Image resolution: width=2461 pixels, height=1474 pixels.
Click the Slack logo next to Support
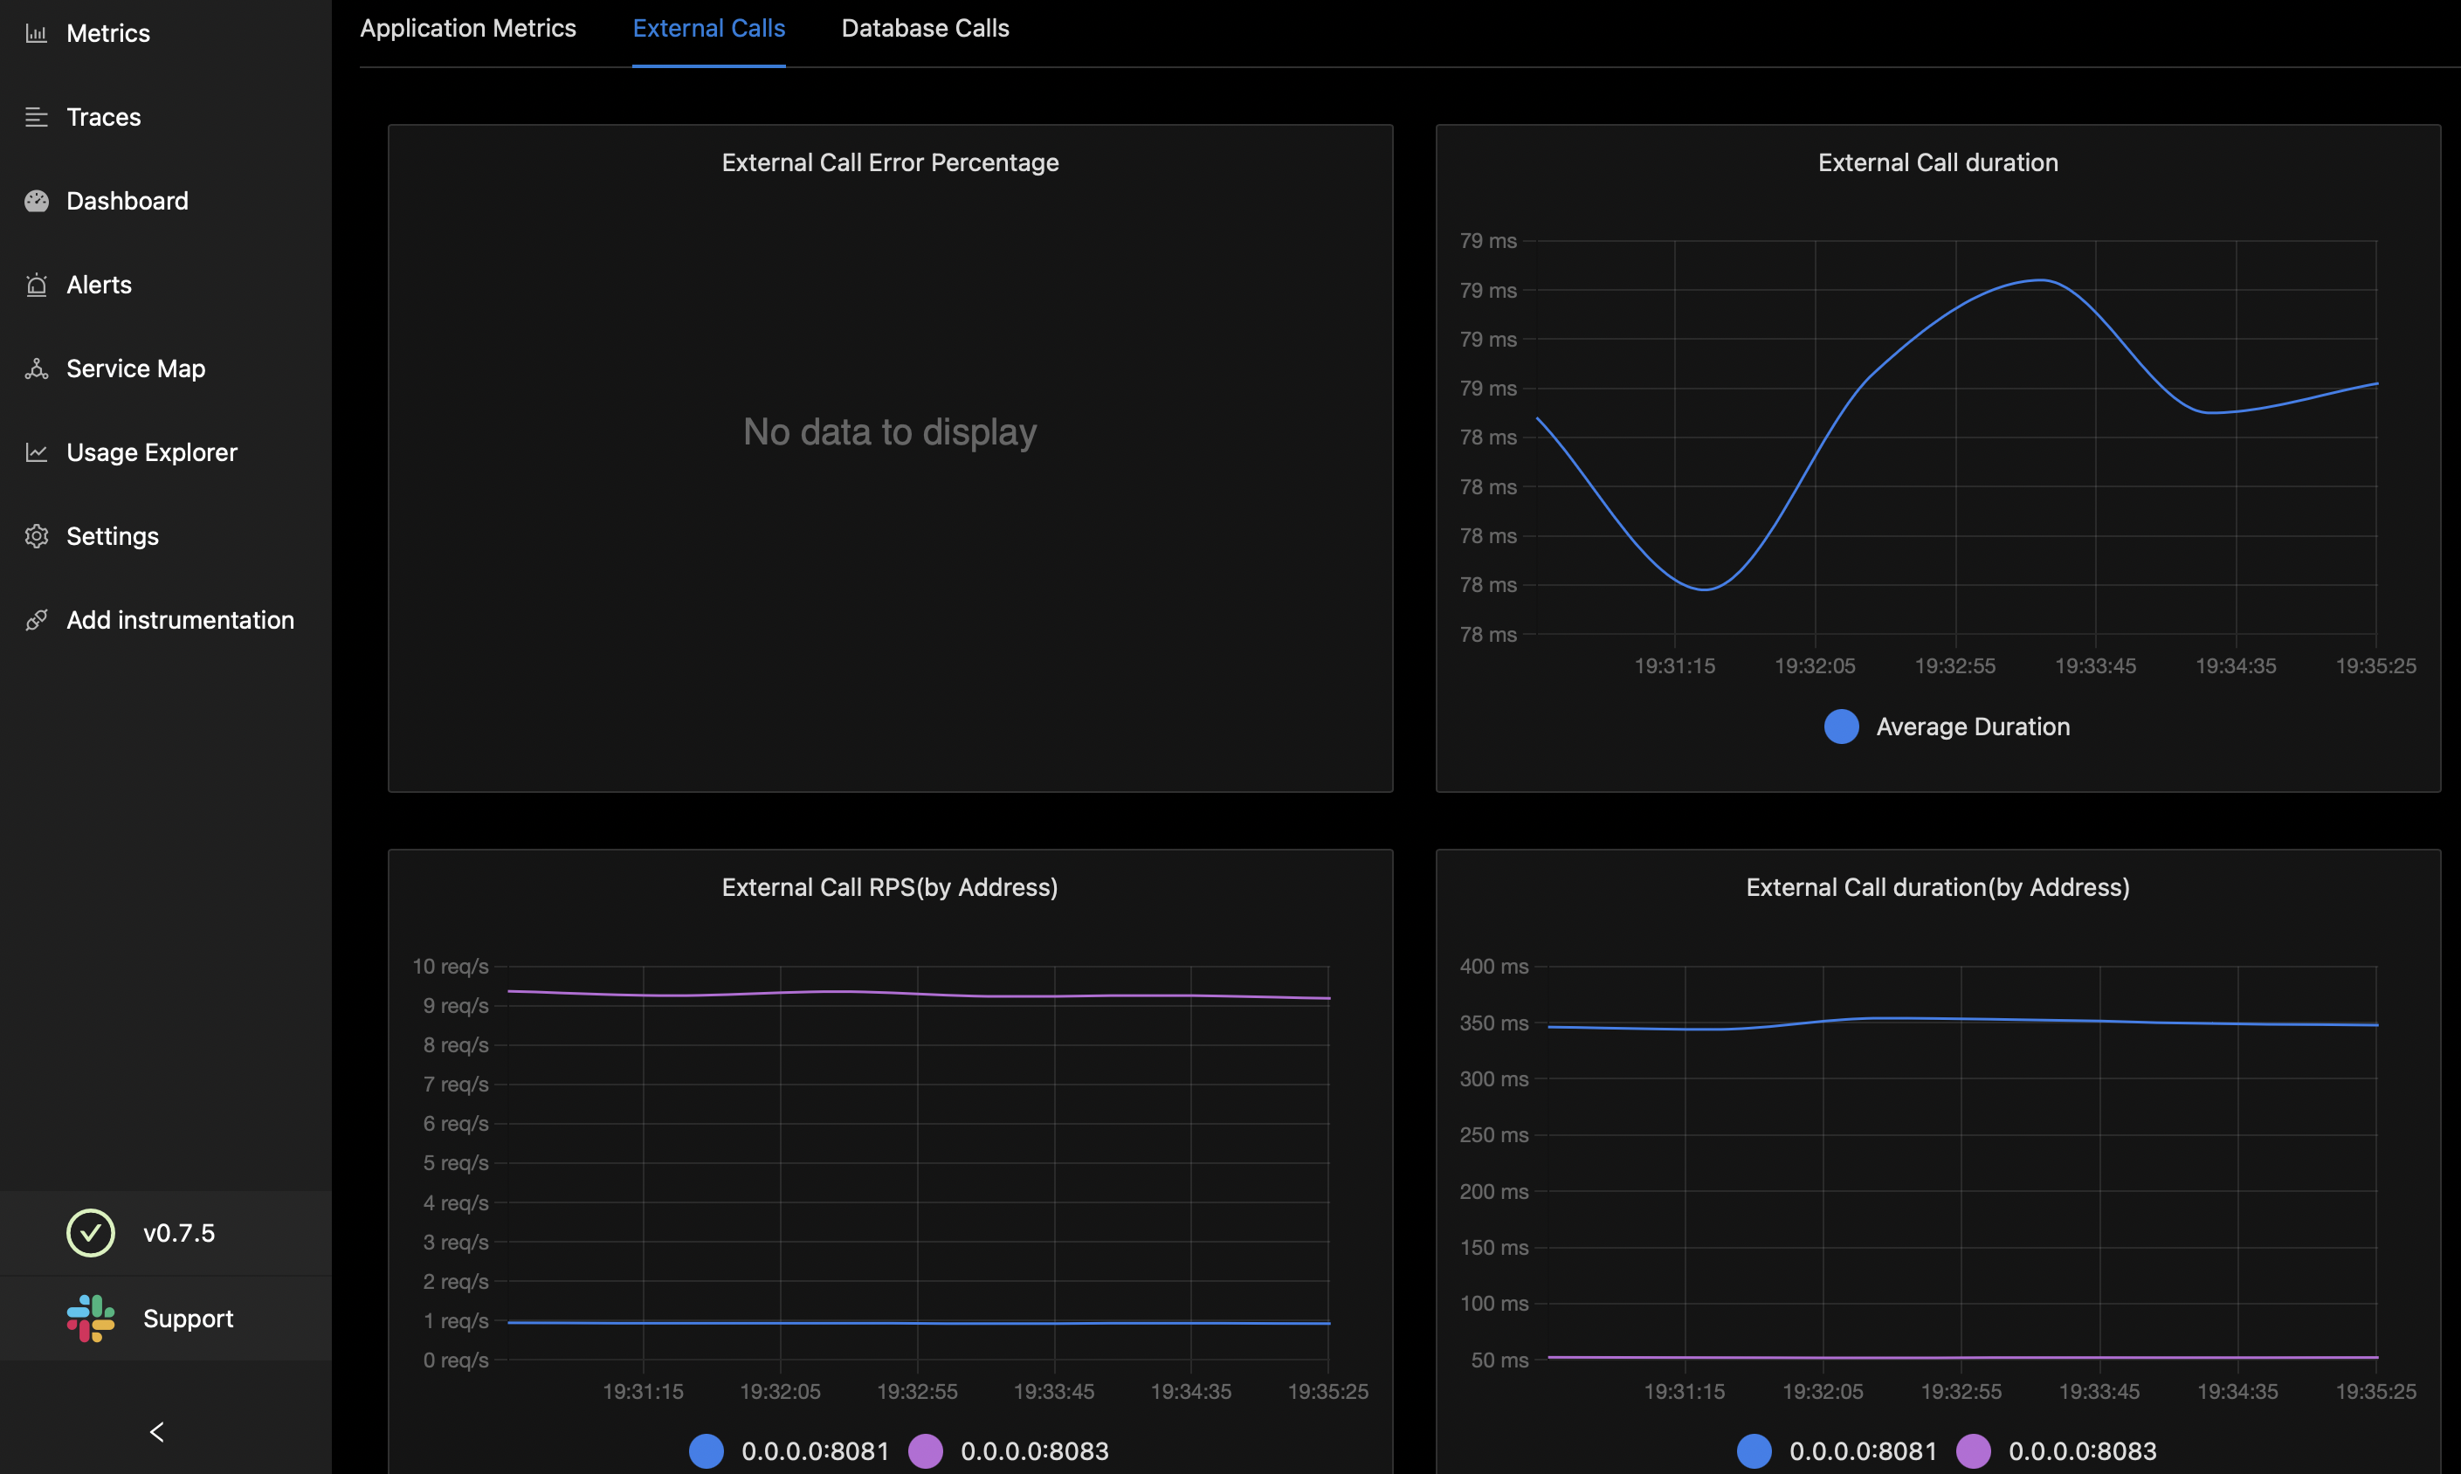(90, 1318)
